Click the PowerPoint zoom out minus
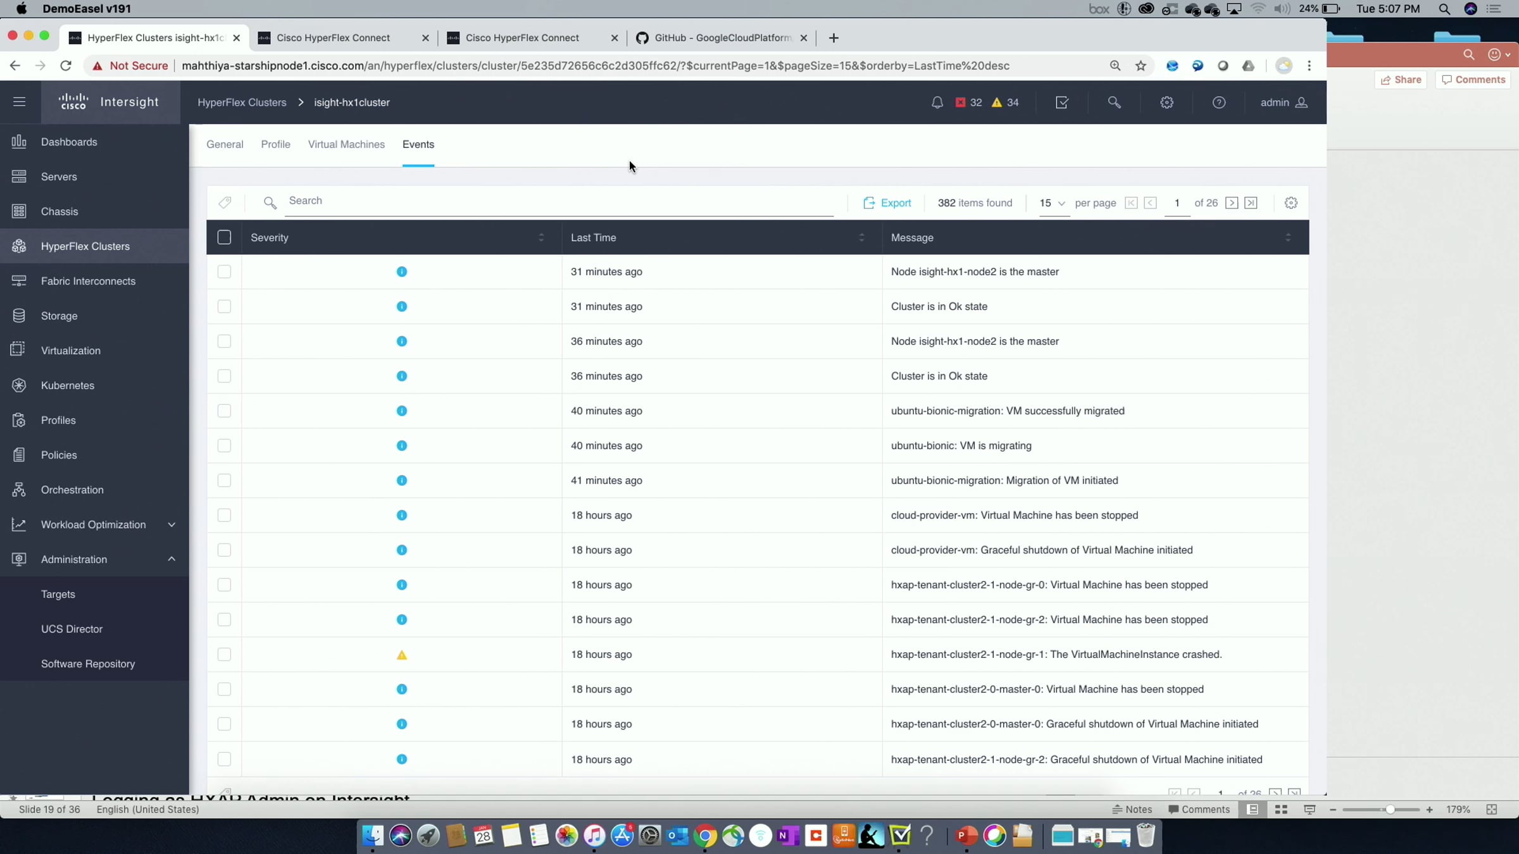Screen dimensions: 1519x854 pos(1333,810)
